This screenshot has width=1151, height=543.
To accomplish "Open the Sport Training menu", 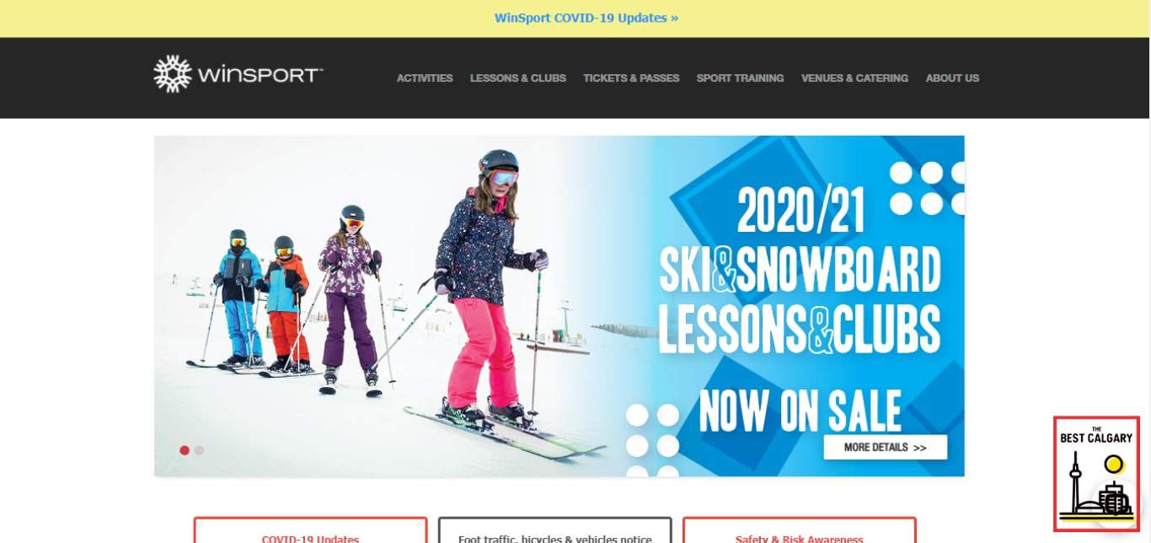I will point(740,78).
